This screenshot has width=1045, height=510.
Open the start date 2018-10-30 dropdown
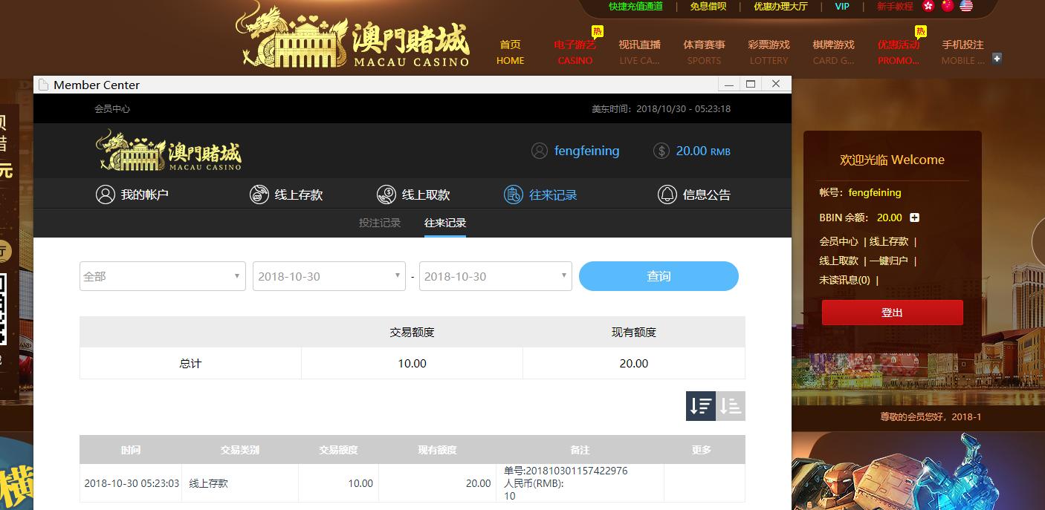point(329,276)
